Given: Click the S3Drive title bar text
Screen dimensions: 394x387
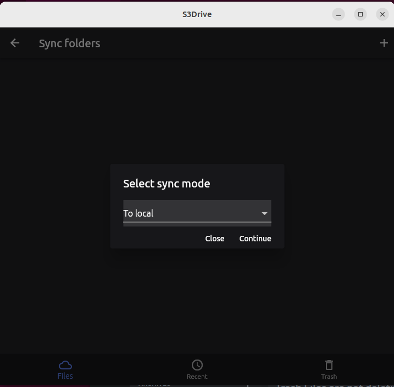Looking at the screenshot, I should pyautogui.click(x=197, y=14).
